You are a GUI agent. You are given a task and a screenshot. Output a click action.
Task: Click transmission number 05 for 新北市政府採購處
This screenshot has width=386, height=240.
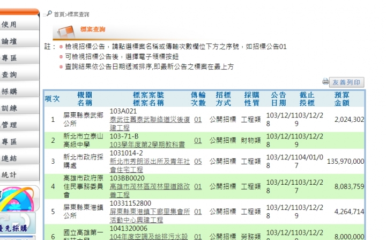click(198, 162)
